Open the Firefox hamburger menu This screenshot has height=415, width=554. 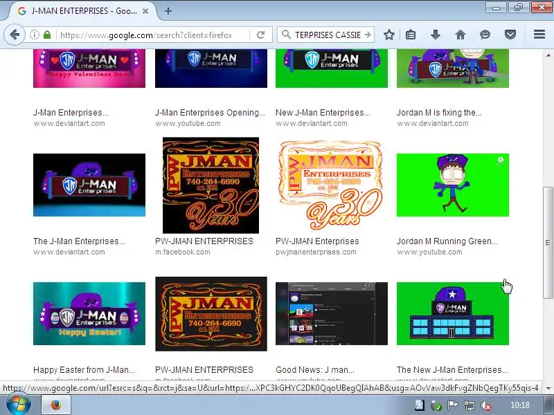click(x=539, y=35)
